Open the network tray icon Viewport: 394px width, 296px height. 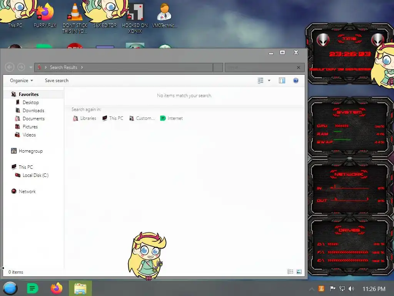pos(342,289)
